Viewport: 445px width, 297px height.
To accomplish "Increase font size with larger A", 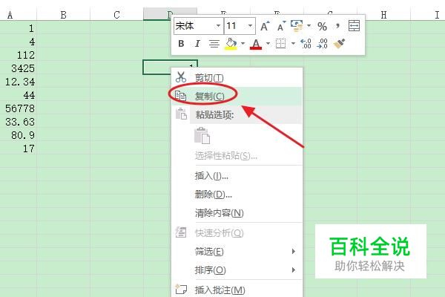I will click(x=265, y=26).
